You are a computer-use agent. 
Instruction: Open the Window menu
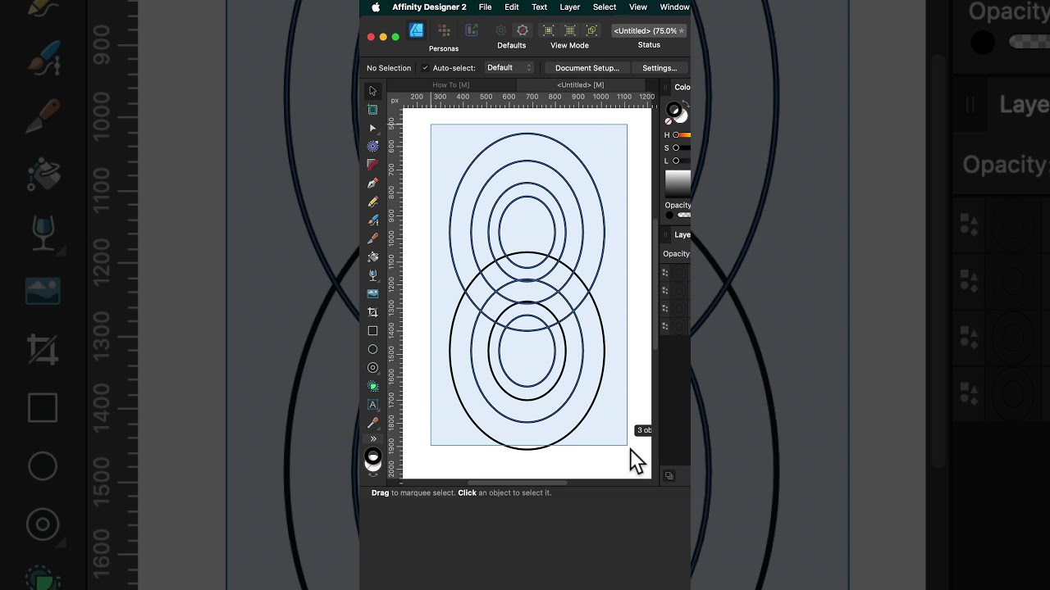point(674,7)
